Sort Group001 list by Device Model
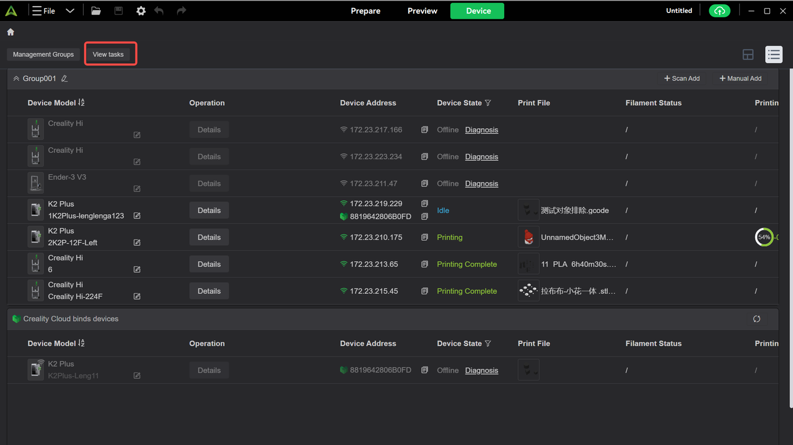The width and height of the screenshot is (793, 445). click(x=82, y=103)
